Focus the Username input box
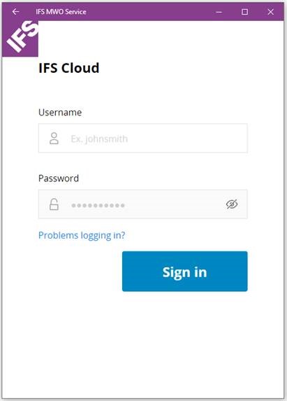The image size is (287, 401). [143, 139]
